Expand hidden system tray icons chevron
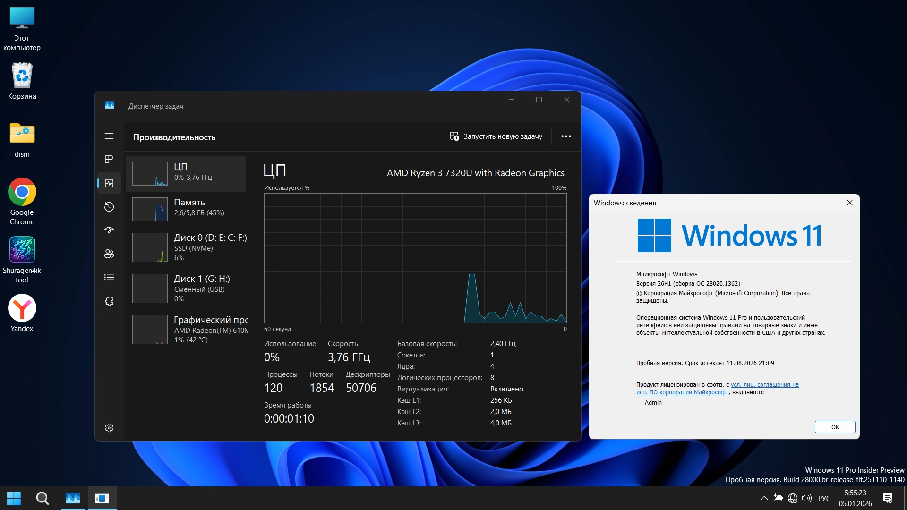 pyautogui.click(x=764, y=498)
